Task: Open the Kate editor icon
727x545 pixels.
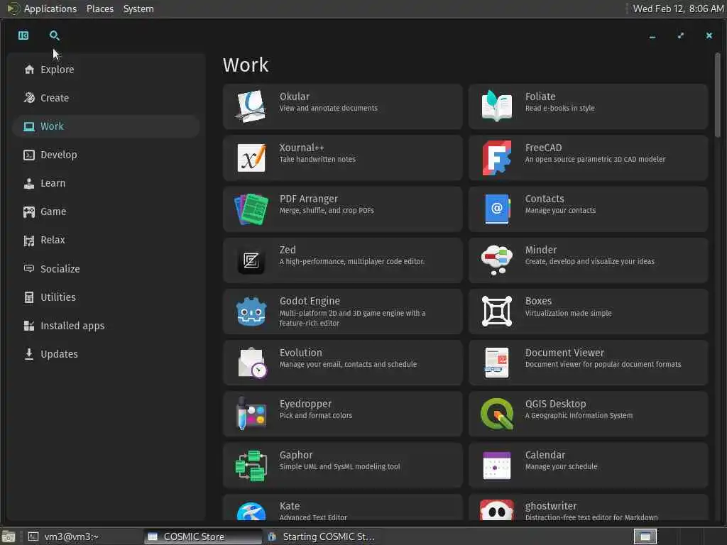Action: (251, 511)
